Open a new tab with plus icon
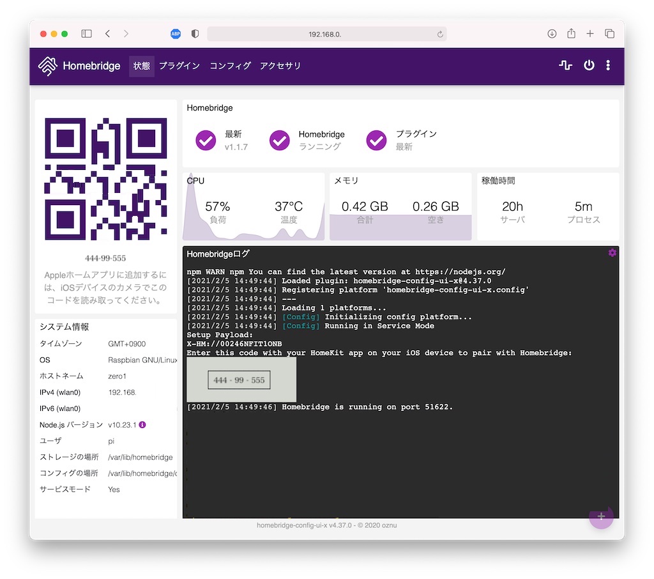The width and height of the screenshot is (654, 579). pos(589,34)
